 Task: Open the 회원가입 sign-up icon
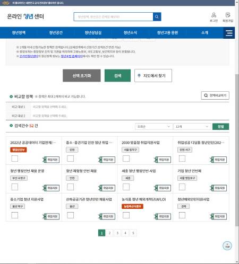[228, 17]
